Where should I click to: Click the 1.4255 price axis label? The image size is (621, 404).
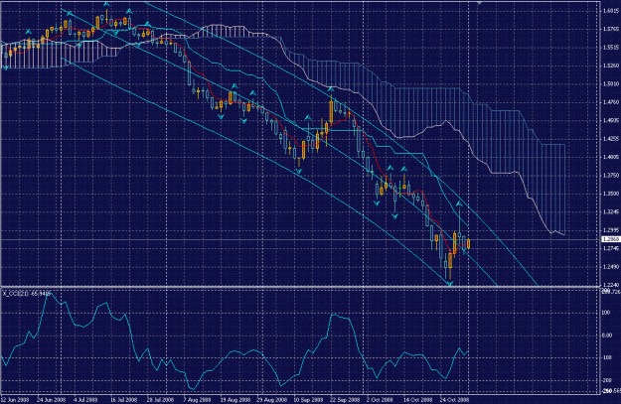point(611,139)
